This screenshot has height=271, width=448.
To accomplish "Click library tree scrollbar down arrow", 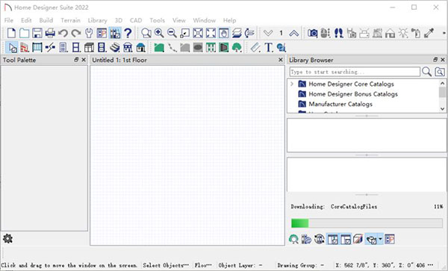I will [442, 109].
